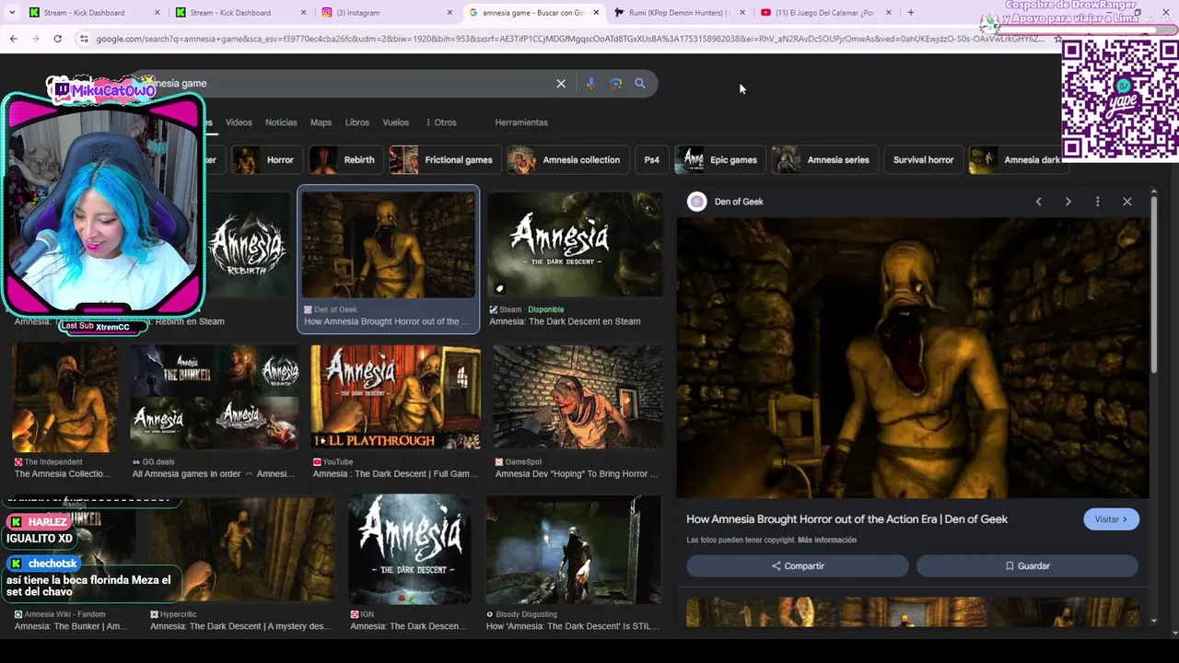
Task: Click the Visitar button
Action: (x=1111, y=519)
